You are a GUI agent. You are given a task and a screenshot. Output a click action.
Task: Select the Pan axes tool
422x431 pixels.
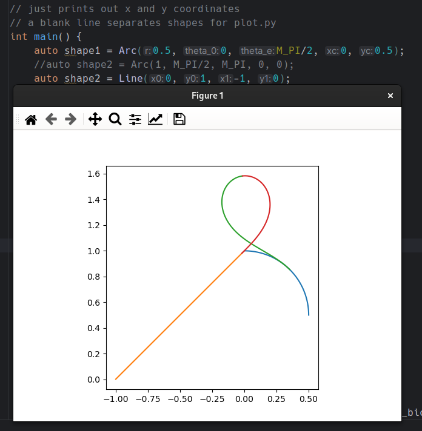[95, 119]
